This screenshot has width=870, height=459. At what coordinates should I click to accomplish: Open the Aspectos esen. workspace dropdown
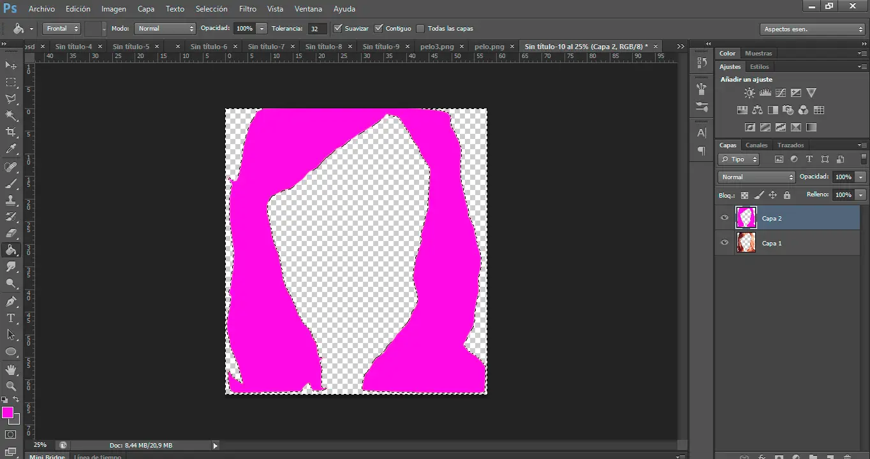[x=813, y=29]
